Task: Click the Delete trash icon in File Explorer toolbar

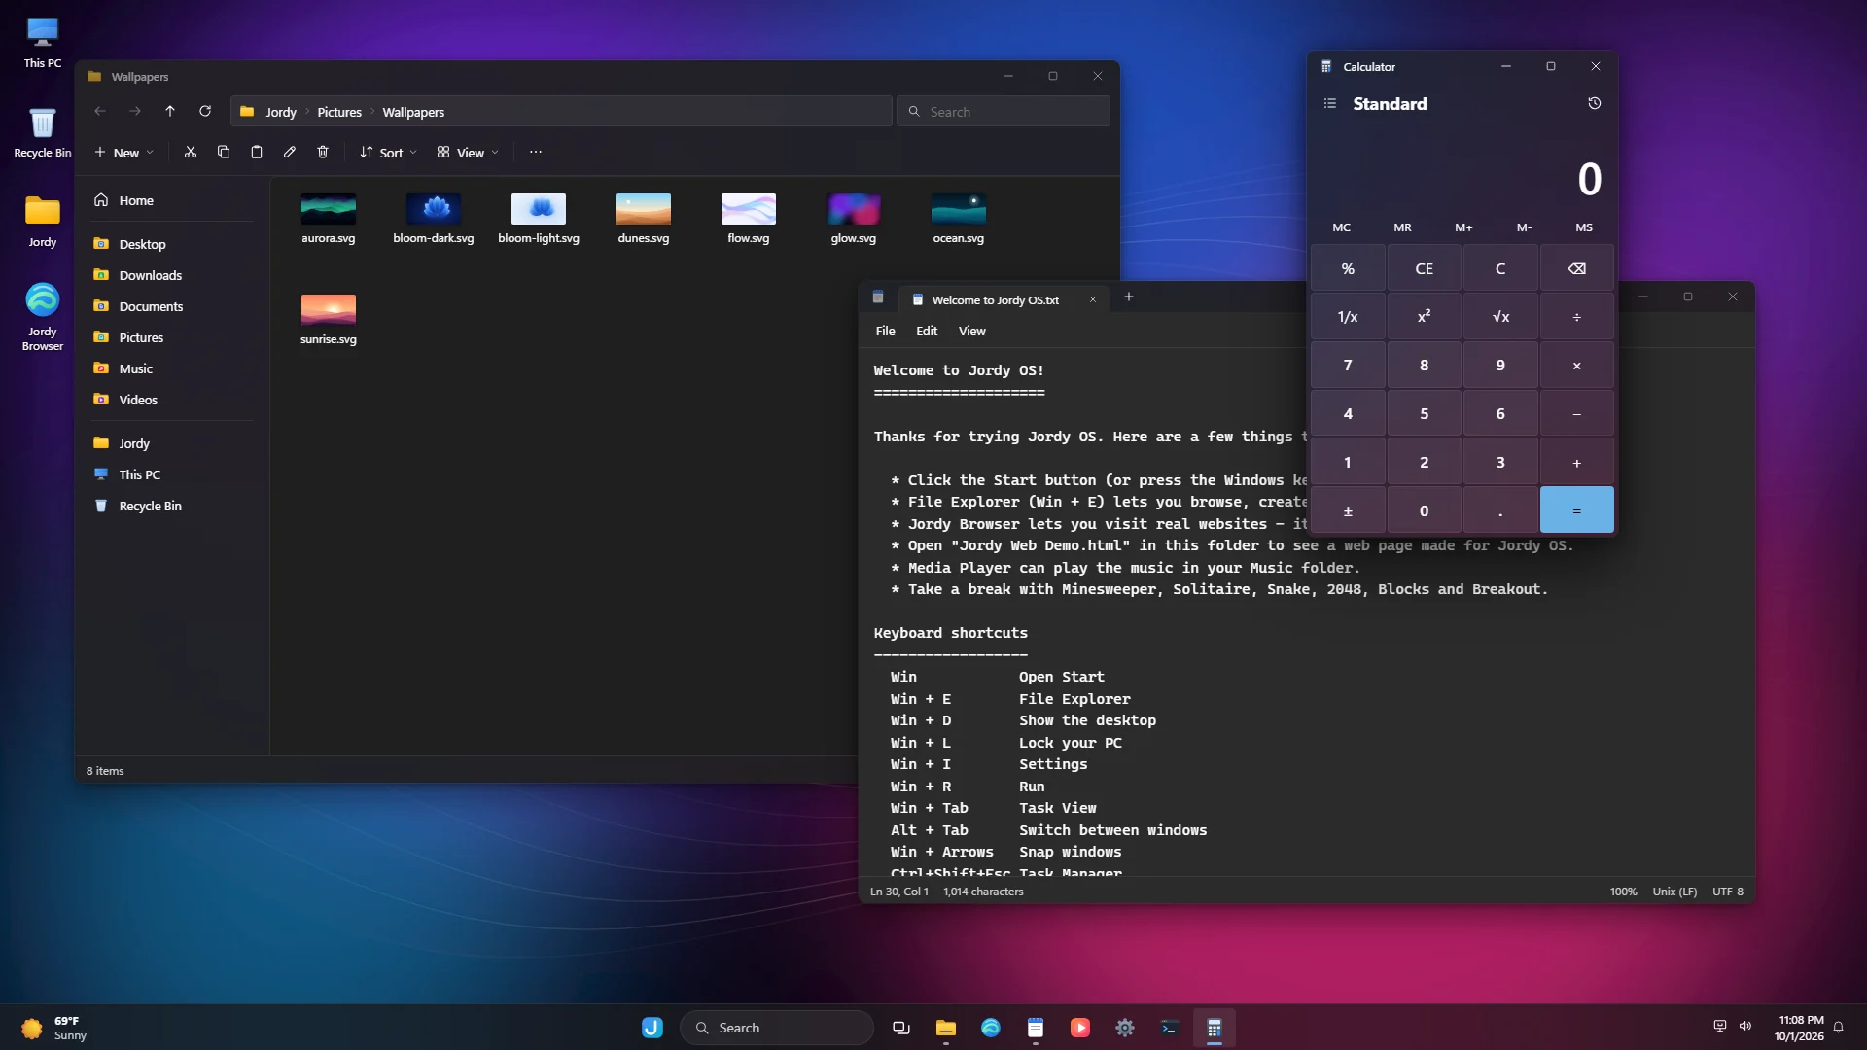Action: point(323,153)
